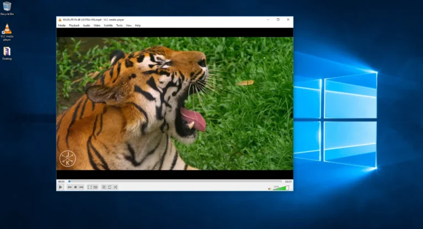Click the elapsed time 00:05

click(61, 182)
